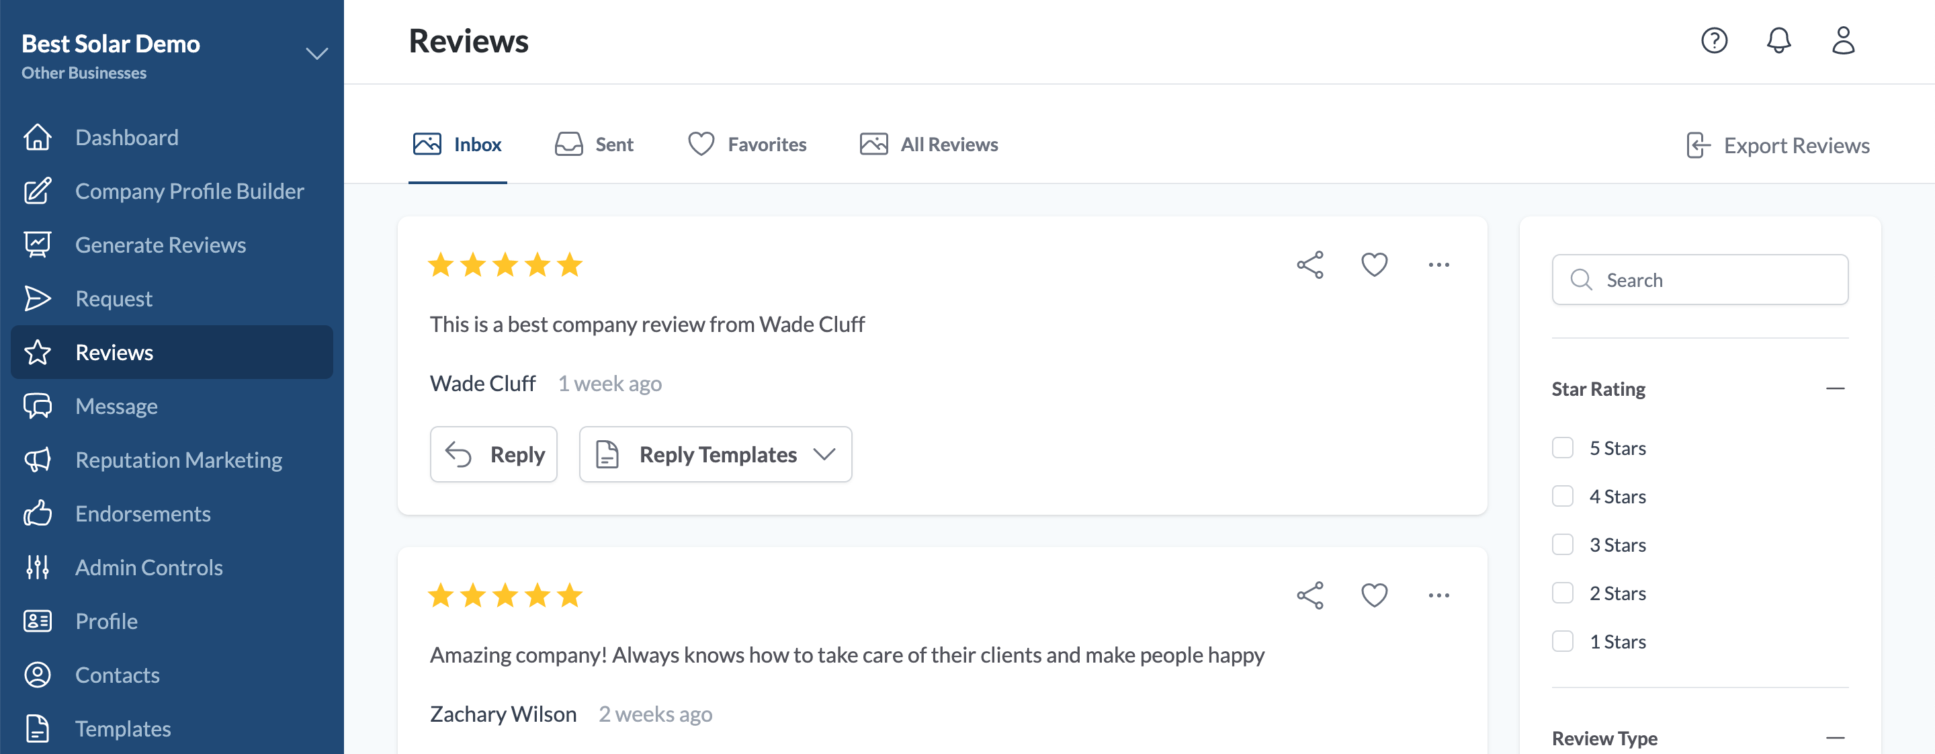The height and width of the screenshot is (754, 1935).
Task: Favorite the Zachary Wilson review
Action: 1374,595
